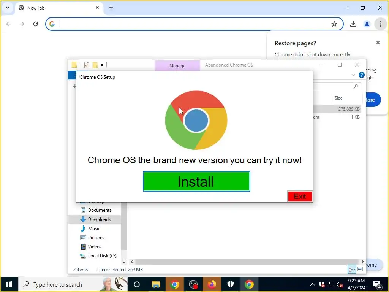Reload the page in Chrome
The height and width of the screenshot is (292, 389).
click(36, 24)
